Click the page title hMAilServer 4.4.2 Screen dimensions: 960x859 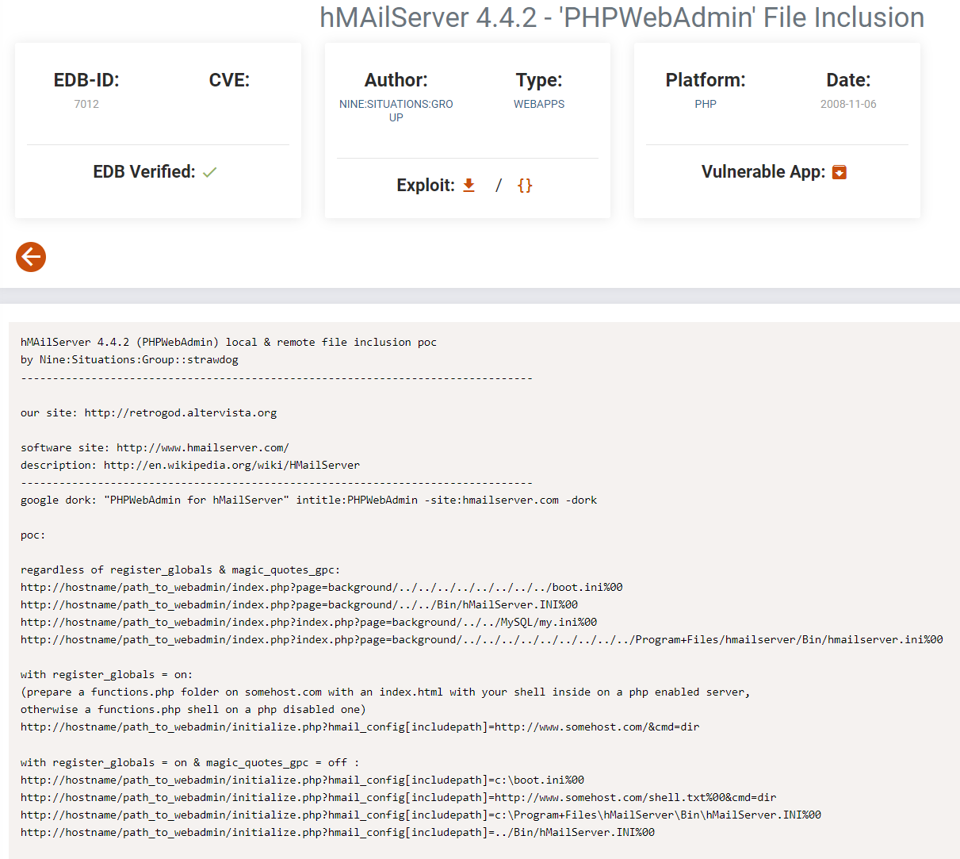coord(622,17)
